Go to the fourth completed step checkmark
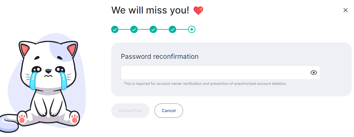 point(172,29)
